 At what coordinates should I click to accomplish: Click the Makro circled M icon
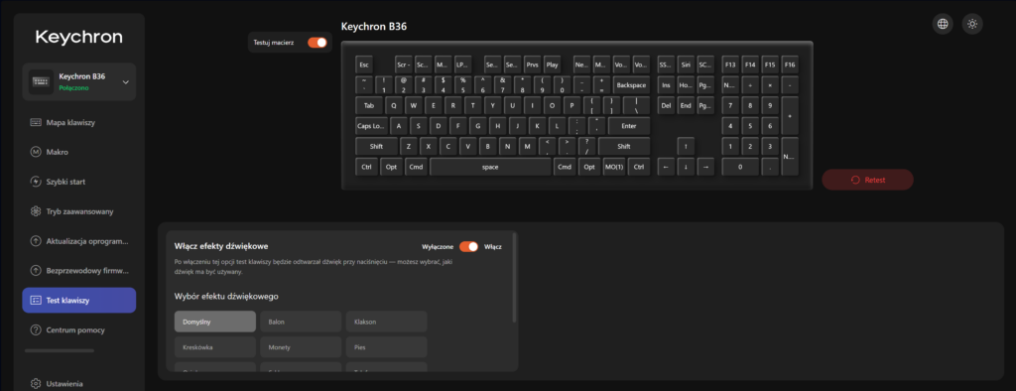pos(36,152)
